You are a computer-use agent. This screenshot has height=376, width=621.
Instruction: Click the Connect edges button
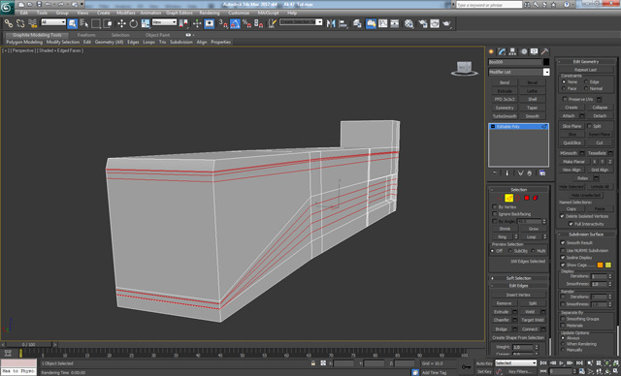[x=530, y=329]
